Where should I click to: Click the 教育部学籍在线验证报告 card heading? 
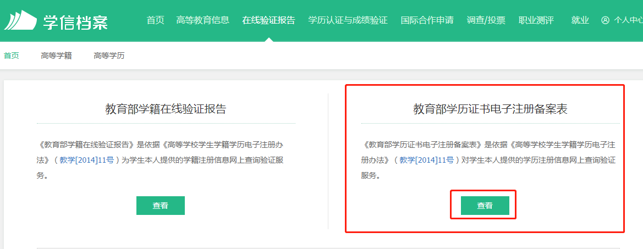[x=166, y=109]
